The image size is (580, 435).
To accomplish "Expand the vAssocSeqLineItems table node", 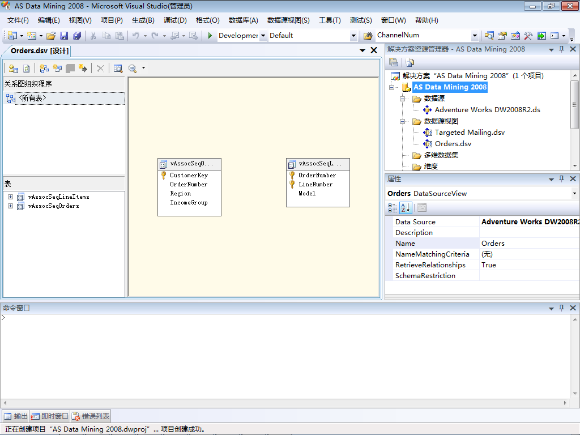I will [x=10, y=197].
